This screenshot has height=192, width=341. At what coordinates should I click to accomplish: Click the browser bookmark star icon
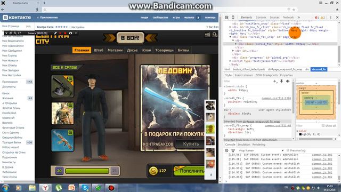coord(294,10)
